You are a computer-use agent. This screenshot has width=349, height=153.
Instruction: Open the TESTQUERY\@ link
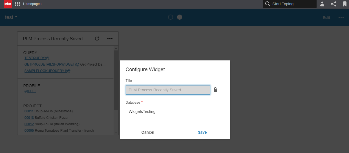coord(37,58)
